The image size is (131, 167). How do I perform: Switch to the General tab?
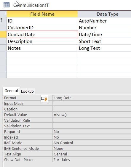[x=11, y=91]
